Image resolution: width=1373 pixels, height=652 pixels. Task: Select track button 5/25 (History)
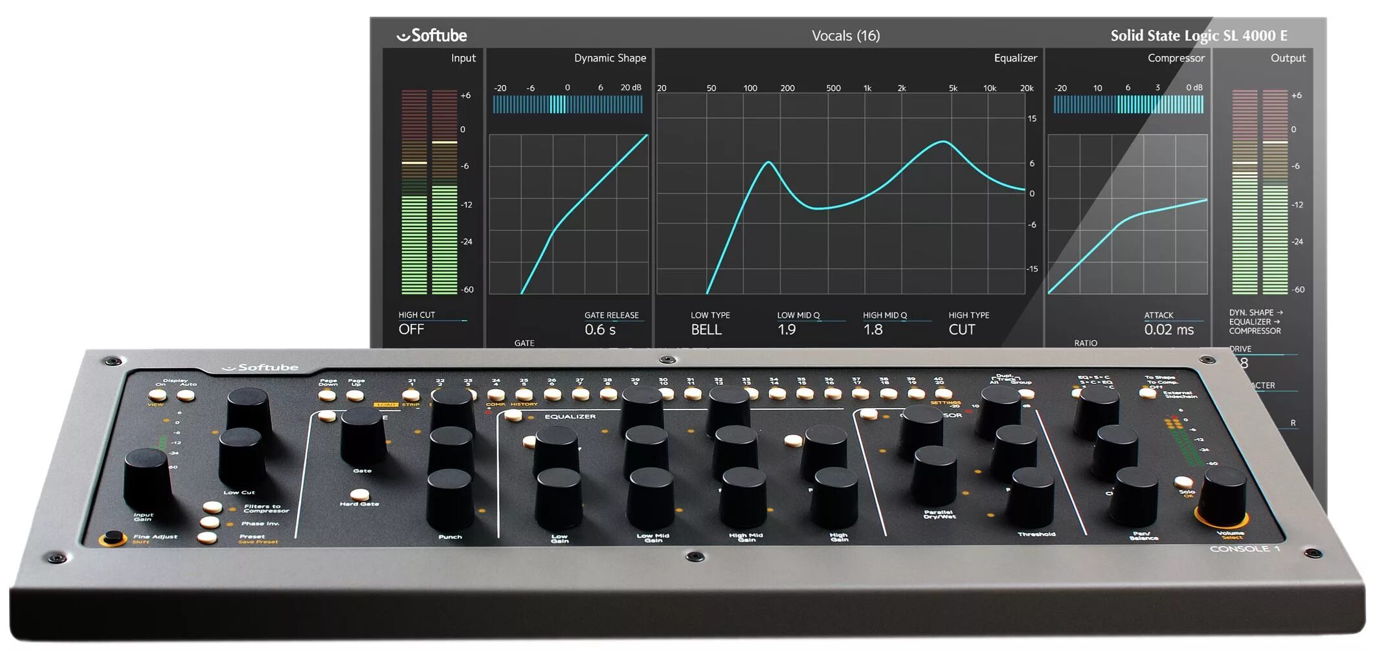point(523,395)
